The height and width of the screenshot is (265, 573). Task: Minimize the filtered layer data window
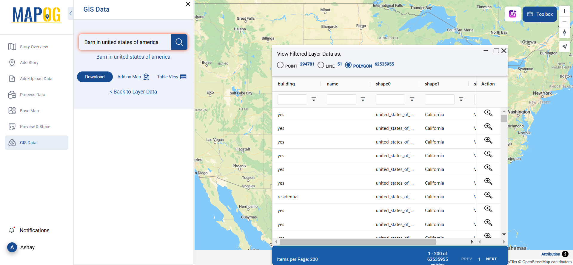pos(486,51)
